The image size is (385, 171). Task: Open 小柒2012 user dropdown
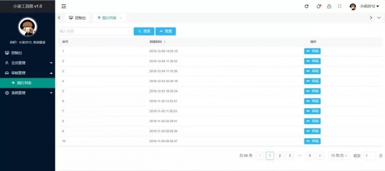369,7
